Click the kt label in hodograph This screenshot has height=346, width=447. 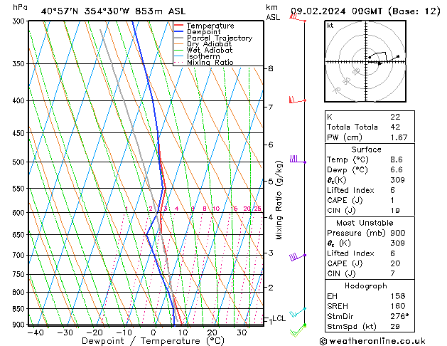point(330,26)
